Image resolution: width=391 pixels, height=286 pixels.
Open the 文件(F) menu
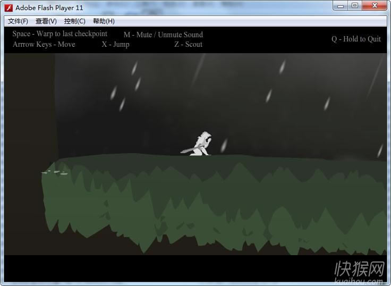[x=18, y=21]
